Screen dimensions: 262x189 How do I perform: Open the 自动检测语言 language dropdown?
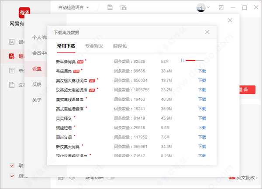pos(73,7)
